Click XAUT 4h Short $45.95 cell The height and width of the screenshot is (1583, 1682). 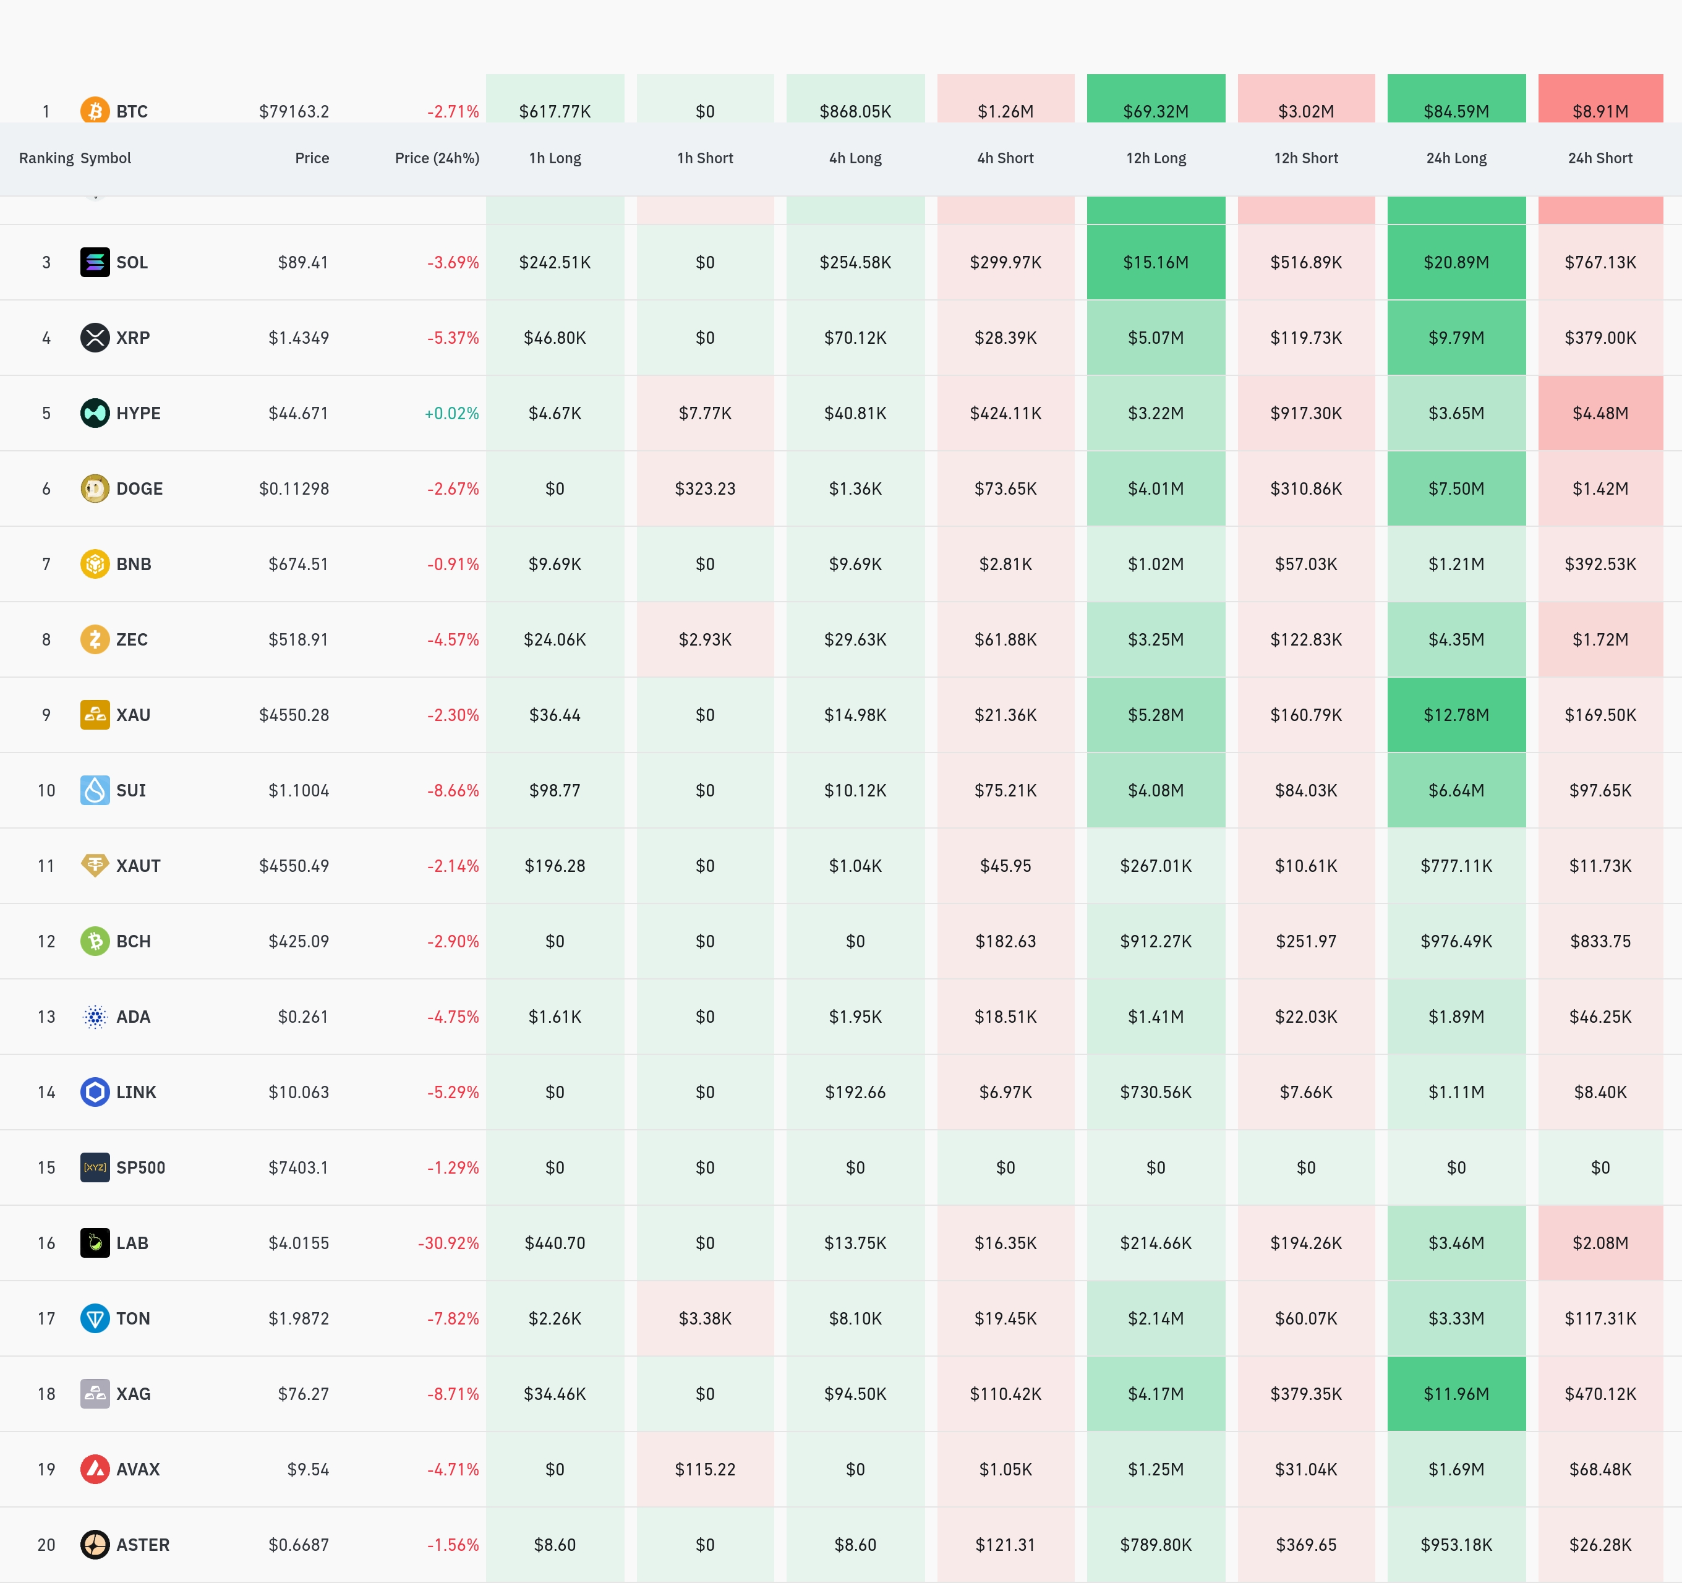[1006, 866]
